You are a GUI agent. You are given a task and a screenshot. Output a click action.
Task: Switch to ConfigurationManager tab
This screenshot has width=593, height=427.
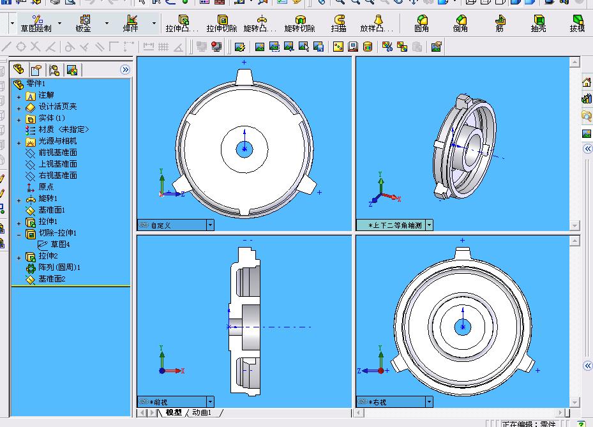tap(54, 70)
